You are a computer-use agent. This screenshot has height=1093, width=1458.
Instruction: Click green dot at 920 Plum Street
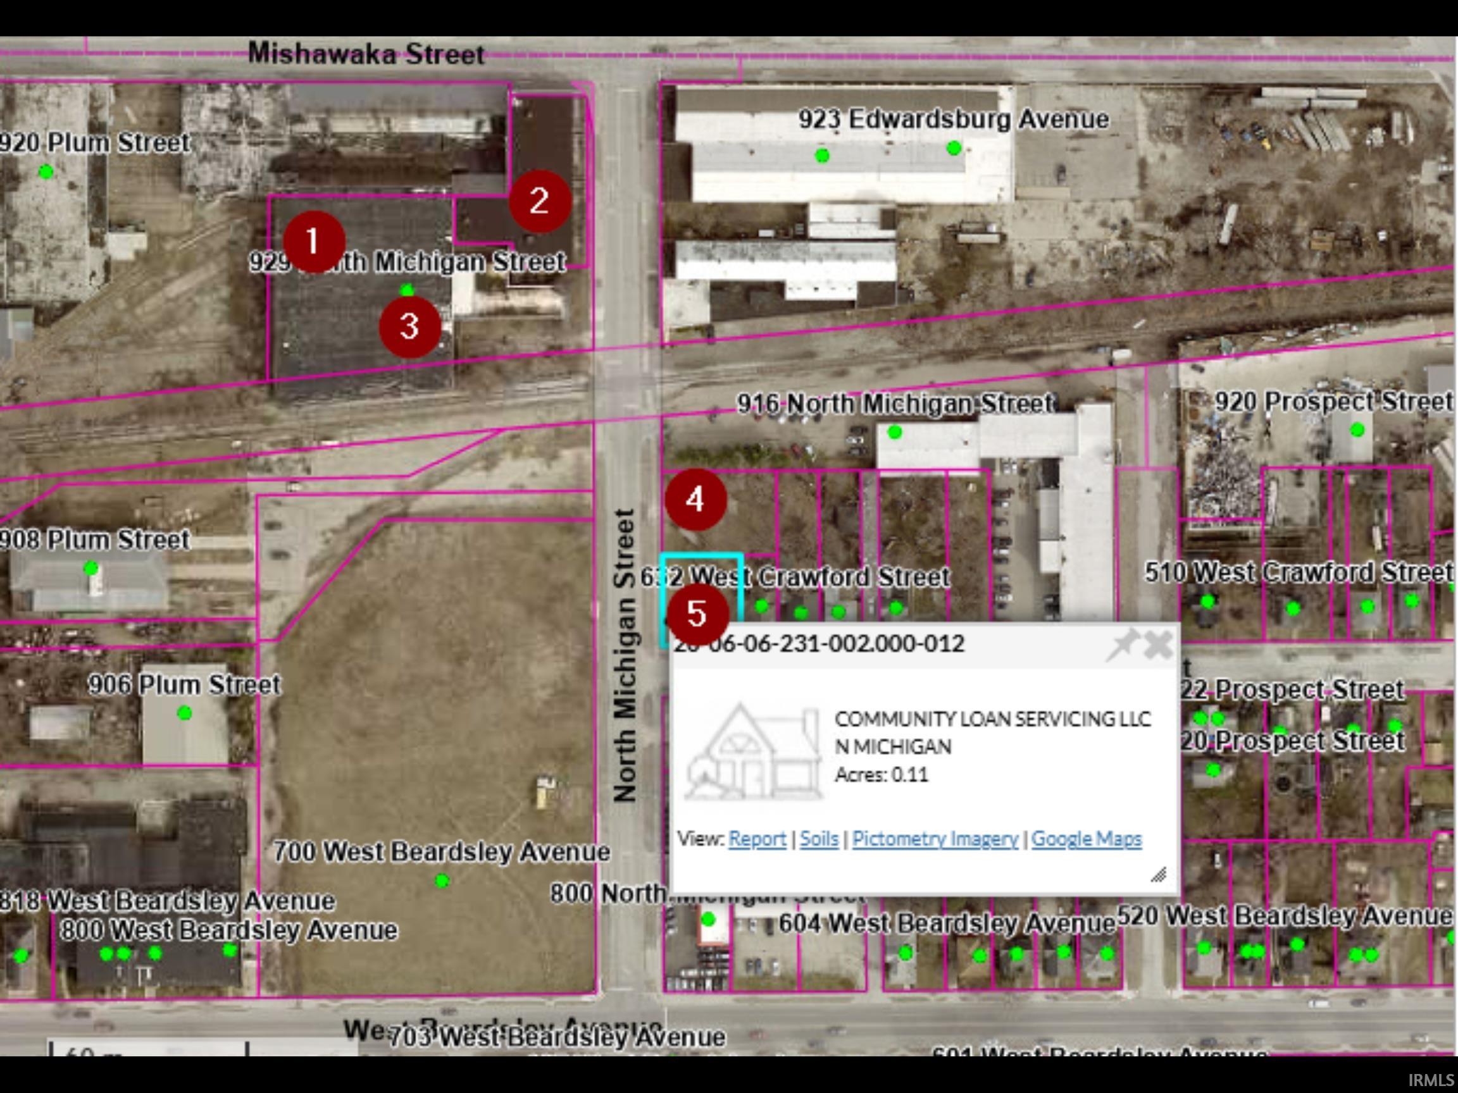(46, 172)
